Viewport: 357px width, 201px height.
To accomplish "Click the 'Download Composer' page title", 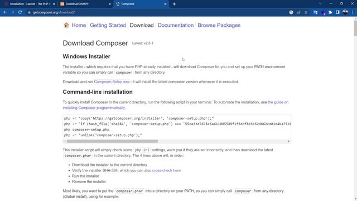I will 95,43.
